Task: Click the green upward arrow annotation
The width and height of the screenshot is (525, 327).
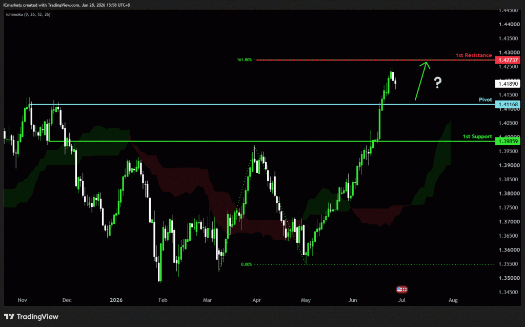Action: point(422,81)
